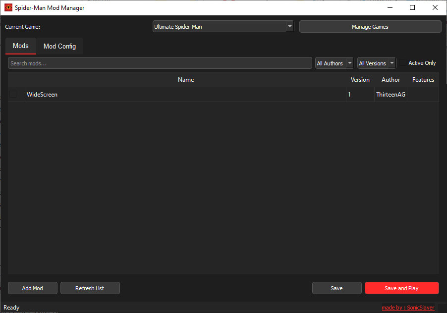Click the Add Mod button
The image size is (447, 313).
point(32,288)
